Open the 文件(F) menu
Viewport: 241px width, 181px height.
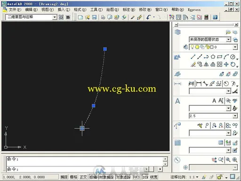[15, 10]
